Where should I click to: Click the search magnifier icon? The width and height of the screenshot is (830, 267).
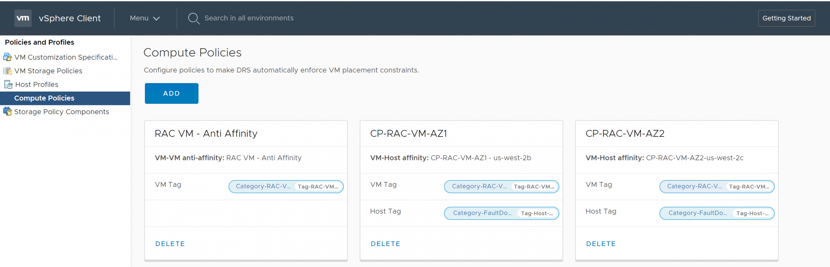click(x=194, y=18)
